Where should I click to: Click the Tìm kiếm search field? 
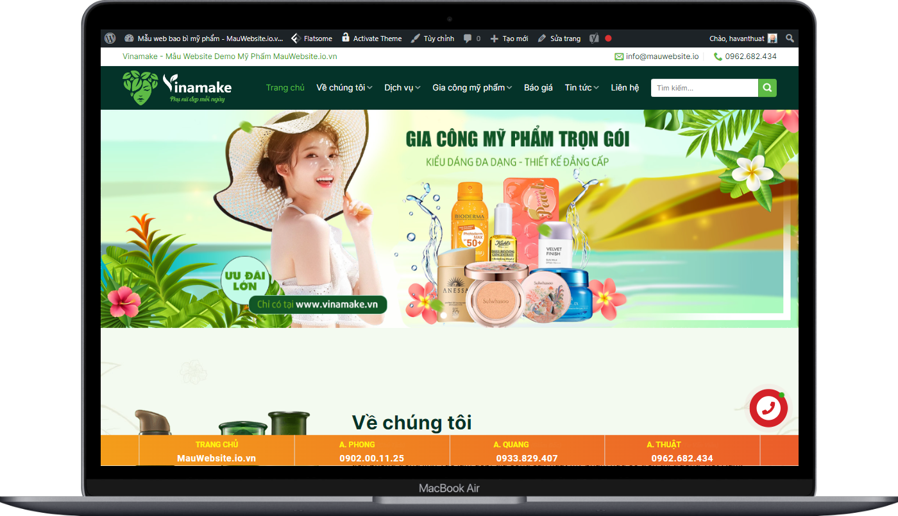pos(704,88)
